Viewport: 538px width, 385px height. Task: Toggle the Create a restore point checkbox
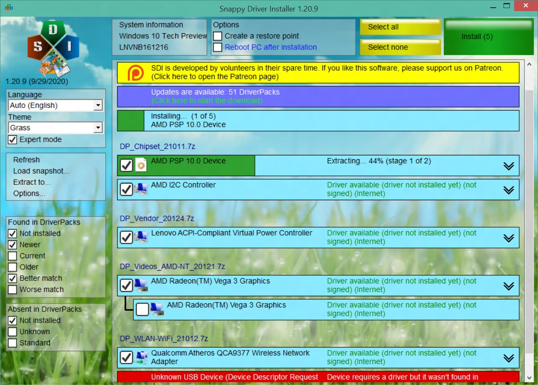(x=218, y=36)
